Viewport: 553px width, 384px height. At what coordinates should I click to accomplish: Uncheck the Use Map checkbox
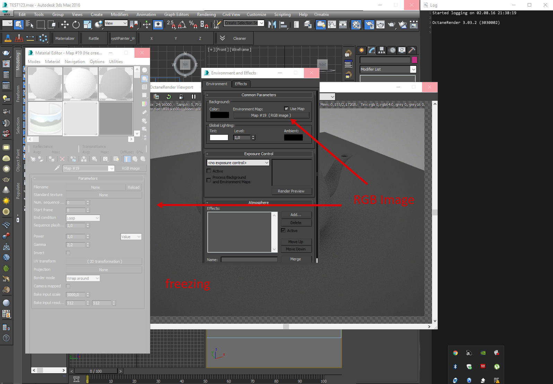tap(286, 108)
